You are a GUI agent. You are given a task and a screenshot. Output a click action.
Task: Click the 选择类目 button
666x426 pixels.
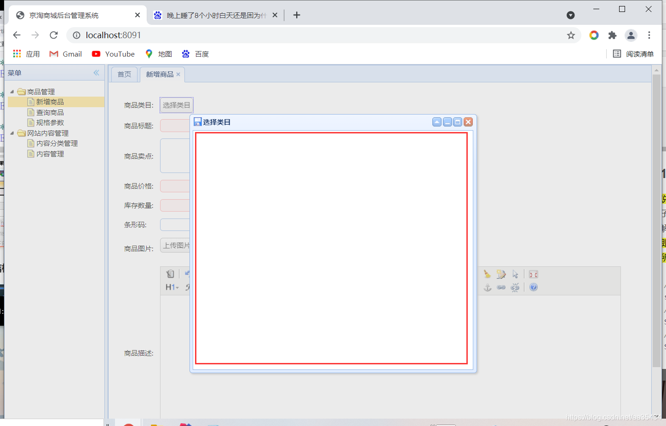[177, 105]
